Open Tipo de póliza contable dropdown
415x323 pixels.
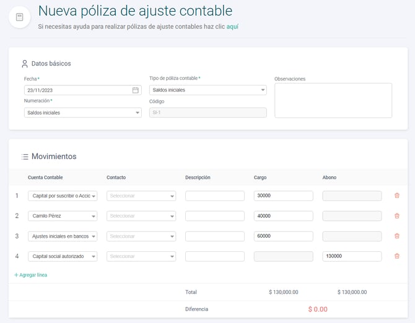coord(207,90)
